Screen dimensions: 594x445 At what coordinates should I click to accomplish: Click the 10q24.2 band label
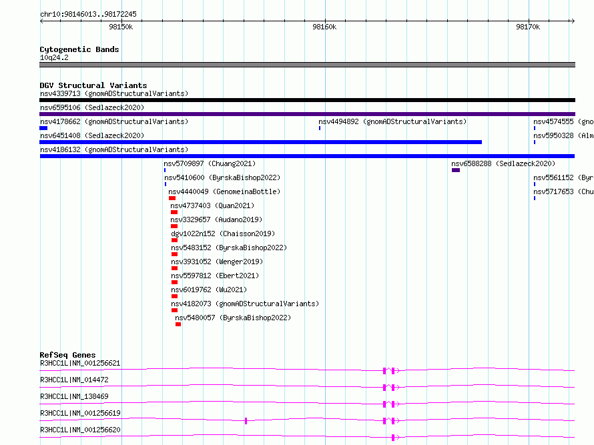tap(54, 57)
